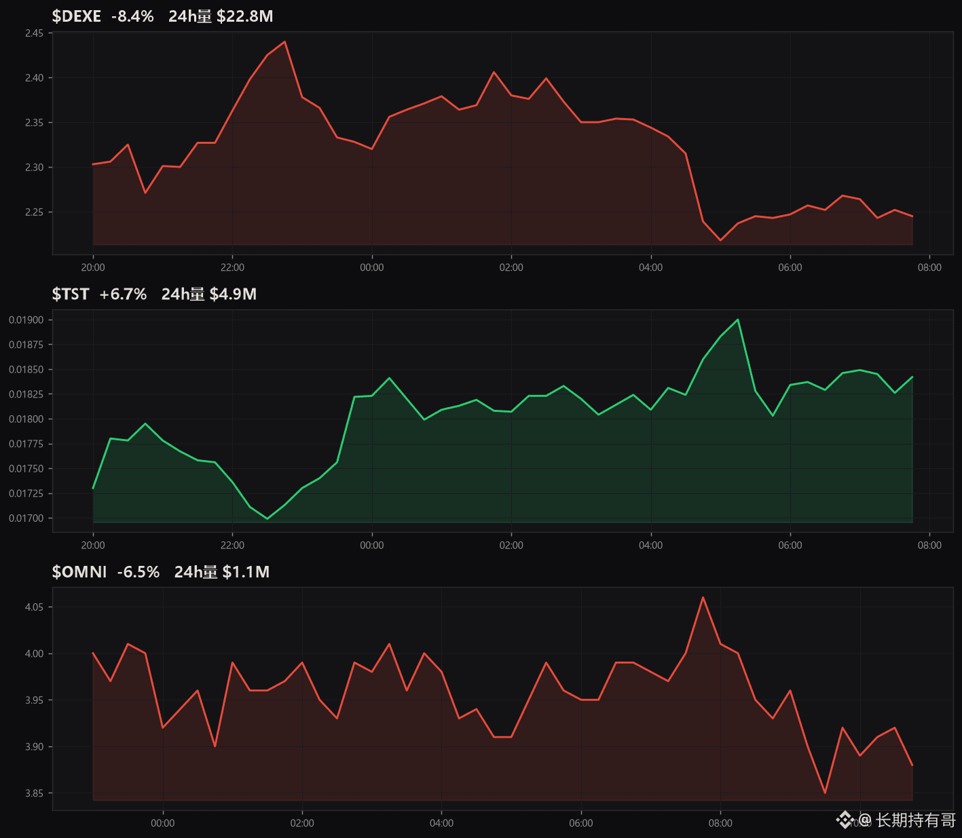Image resolution: width=962 pixels, height=838 pixels.
Task: Click the 08:00 label under TST chart
Action: 929,546
